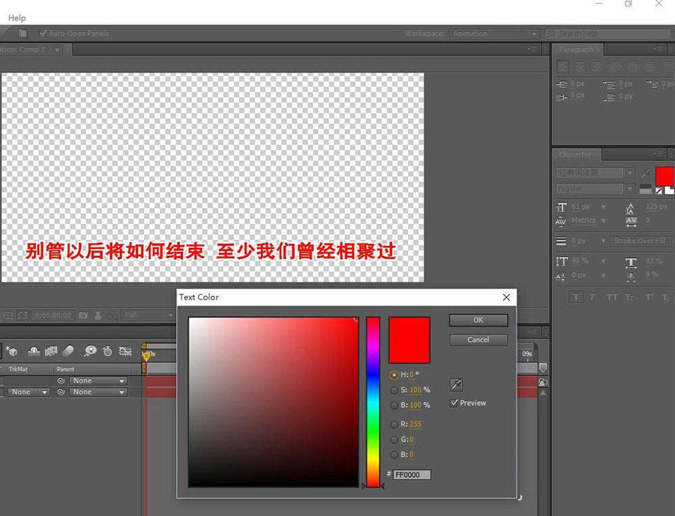Screen dimensions: 675x516
Task: Open the Graph Editor
Action: [126, 350]
